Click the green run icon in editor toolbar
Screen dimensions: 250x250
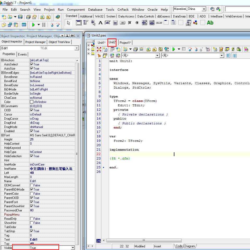tap(174, 49)
